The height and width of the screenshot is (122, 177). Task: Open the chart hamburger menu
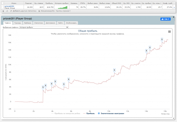point(169,32)
